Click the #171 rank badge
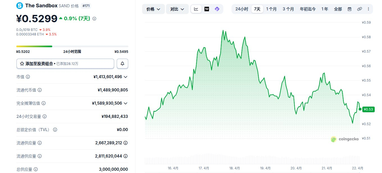This screenshot has width=382, height=173. click(86, 6)
